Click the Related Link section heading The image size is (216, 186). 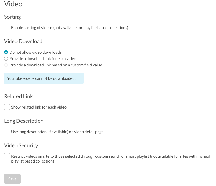coord(18,96)
